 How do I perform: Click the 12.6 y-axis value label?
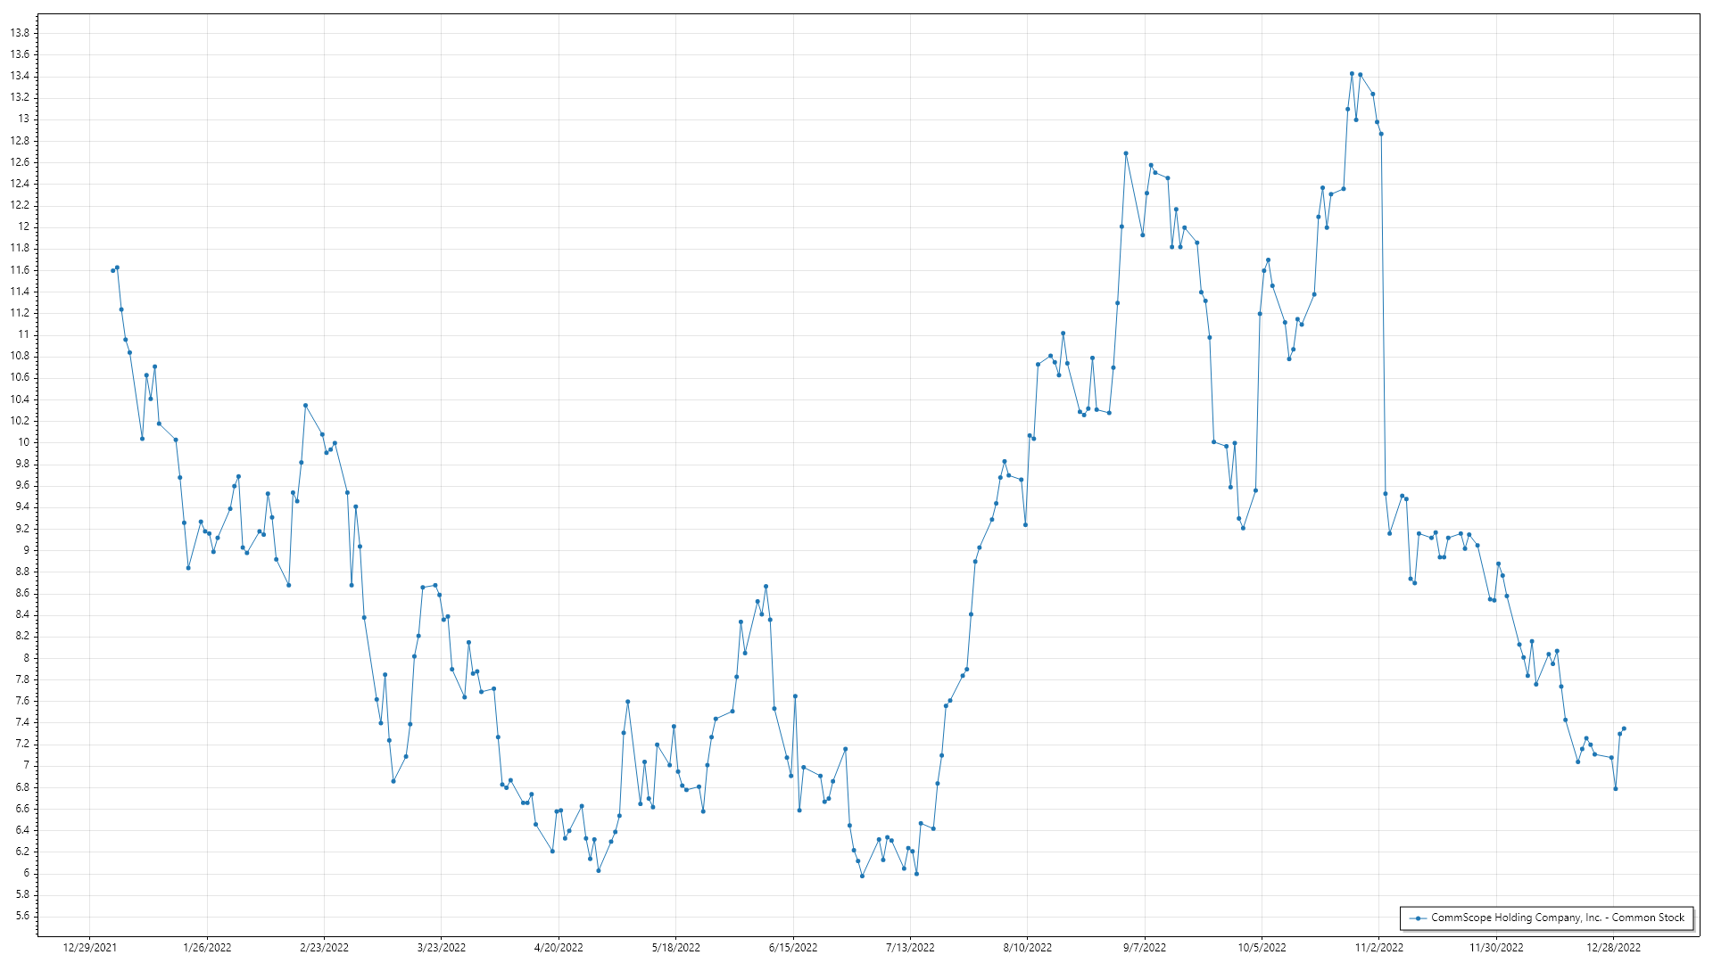click(x=20, y=162)
